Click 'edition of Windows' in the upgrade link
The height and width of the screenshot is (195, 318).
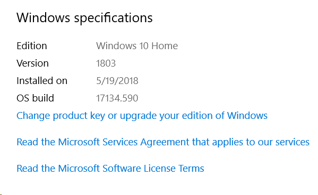coord(225,116)
